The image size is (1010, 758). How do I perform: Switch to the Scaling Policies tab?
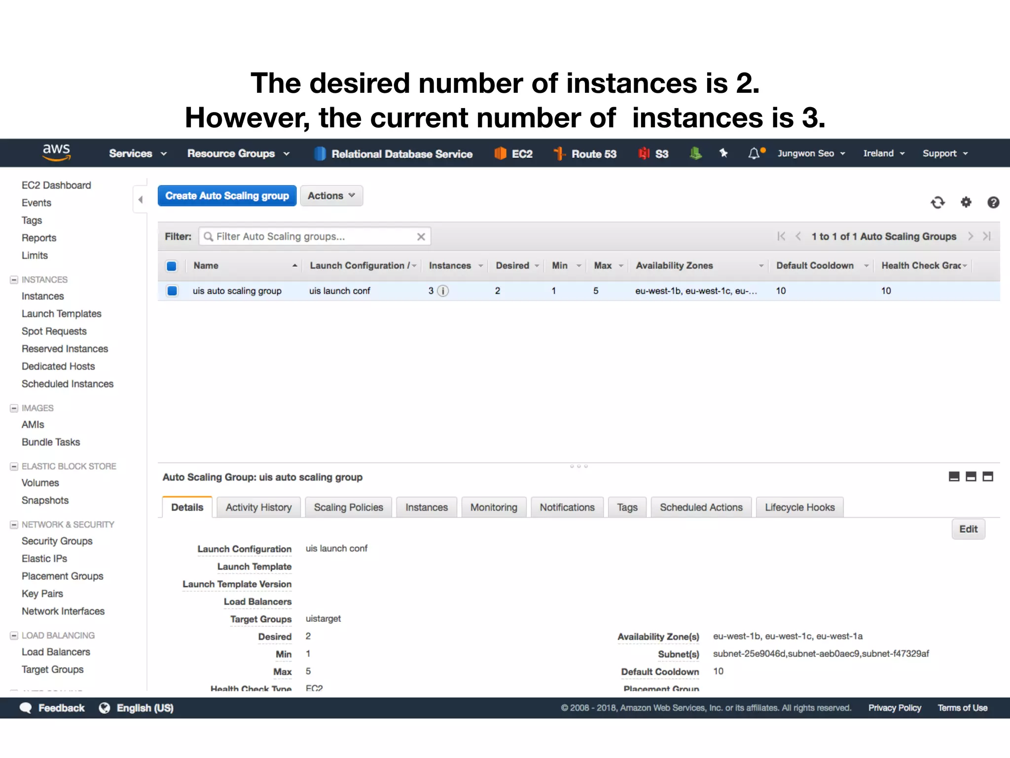[x=348, y=507]
